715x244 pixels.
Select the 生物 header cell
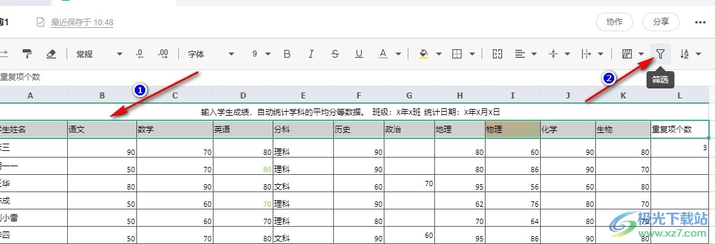pyautogui.click(x=623, y=129)
